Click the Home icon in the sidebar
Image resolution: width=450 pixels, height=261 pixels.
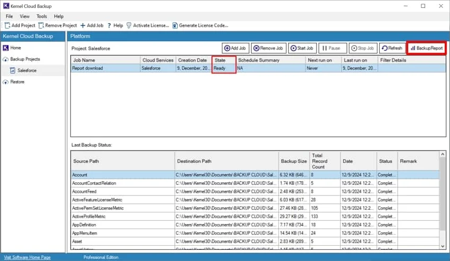pos(6,48)
